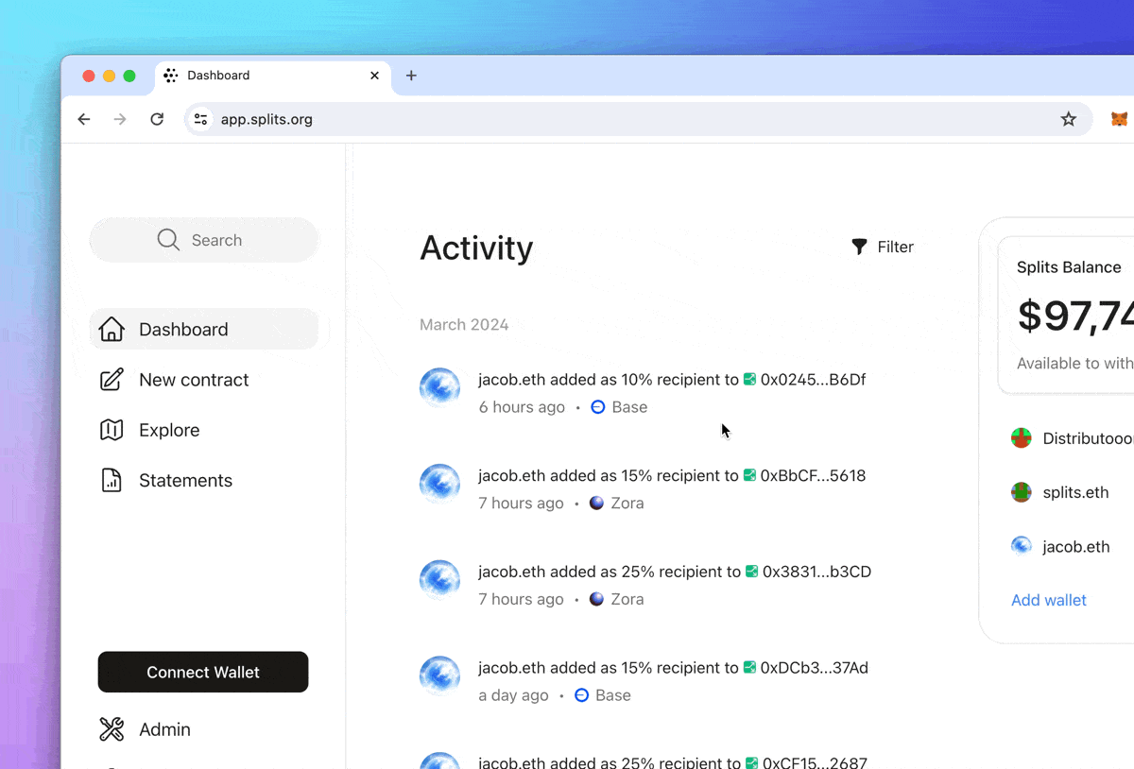1134x769 pixels.
Task: Click jacob.eth avatar in 0xBbCF...5618 row
Action: click(x=439, y=485)
